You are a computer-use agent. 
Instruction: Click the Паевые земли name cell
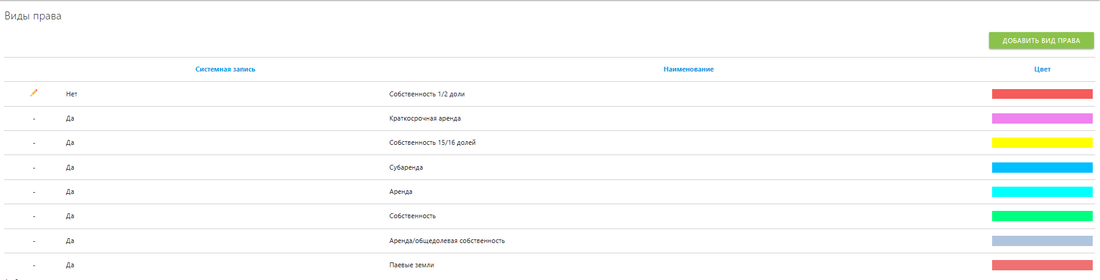coord(412,265)
